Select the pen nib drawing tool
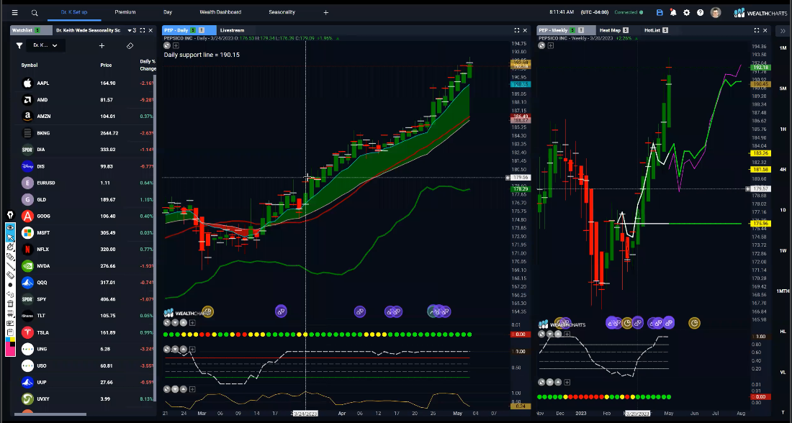The image size is (792, 423). [x=10, y=216]
